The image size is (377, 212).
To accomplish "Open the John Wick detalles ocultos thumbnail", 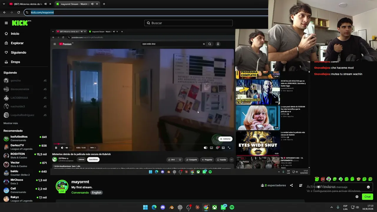I will point(258,92).
